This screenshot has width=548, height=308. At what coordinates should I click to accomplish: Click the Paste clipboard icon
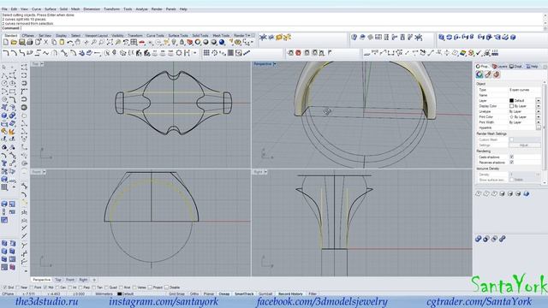62,42
